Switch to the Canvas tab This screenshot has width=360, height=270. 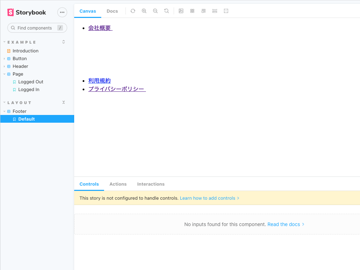[x=88, y=11]
